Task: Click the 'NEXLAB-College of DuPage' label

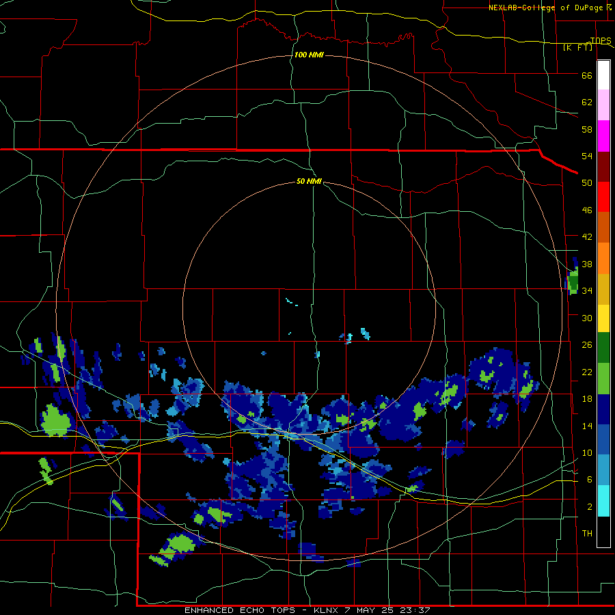Action: (545, 8)
